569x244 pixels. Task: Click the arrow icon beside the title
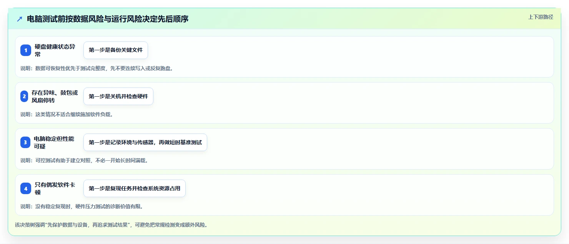[20, 19]
